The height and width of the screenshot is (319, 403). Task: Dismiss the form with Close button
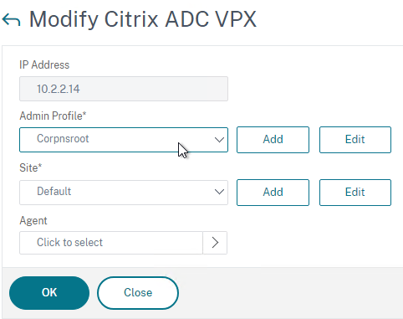[x=138, y=293]
